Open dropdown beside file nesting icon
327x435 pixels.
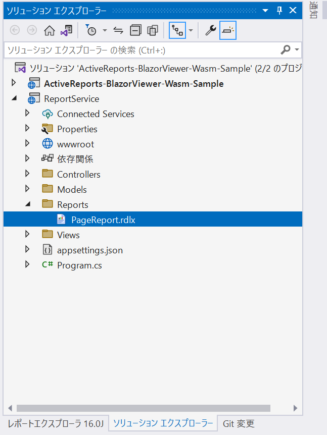tap(191, 30)
